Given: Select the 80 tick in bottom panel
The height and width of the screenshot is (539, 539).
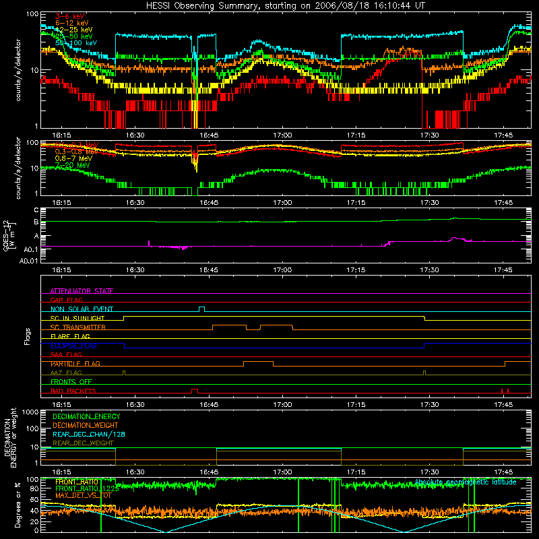Looking at the screenshot, I should [x=34, y=488].
